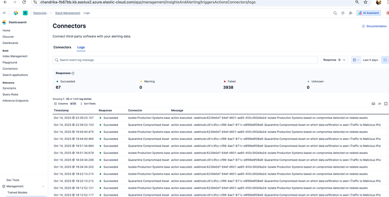Open Home in the sidebar
This screenshot has height=197, width=389.
click(6, 31)
